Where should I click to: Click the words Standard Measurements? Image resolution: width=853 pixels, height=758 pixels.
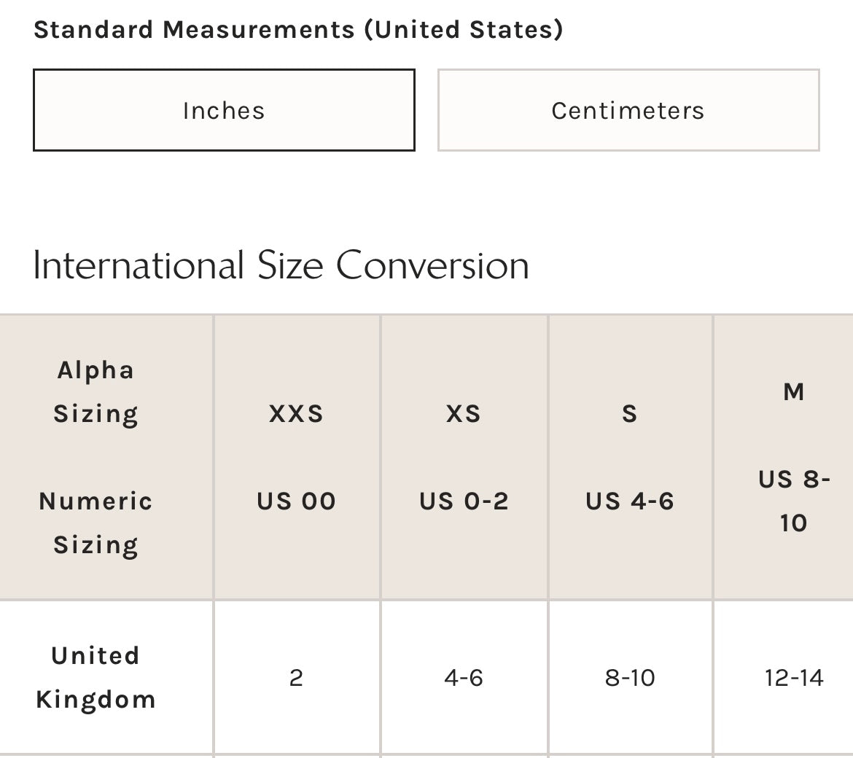[194, 30]
